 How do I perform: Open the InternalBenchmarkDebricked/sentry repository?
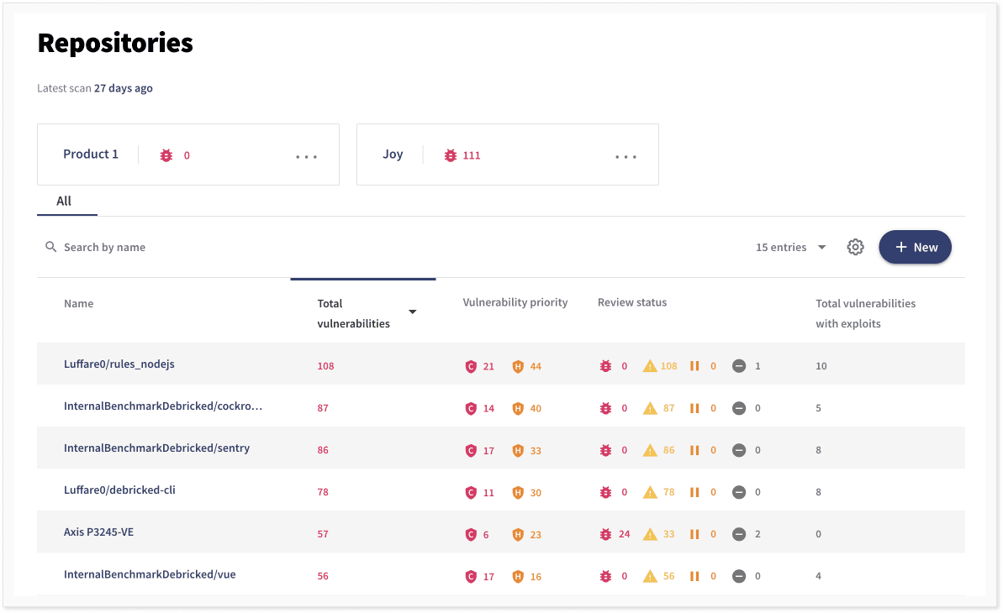tap(156, 448)
